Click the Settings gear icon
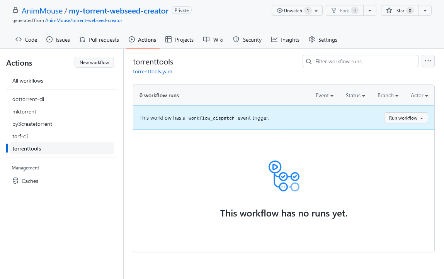Viewport: 444px width, 279px height. coord(312,40)
